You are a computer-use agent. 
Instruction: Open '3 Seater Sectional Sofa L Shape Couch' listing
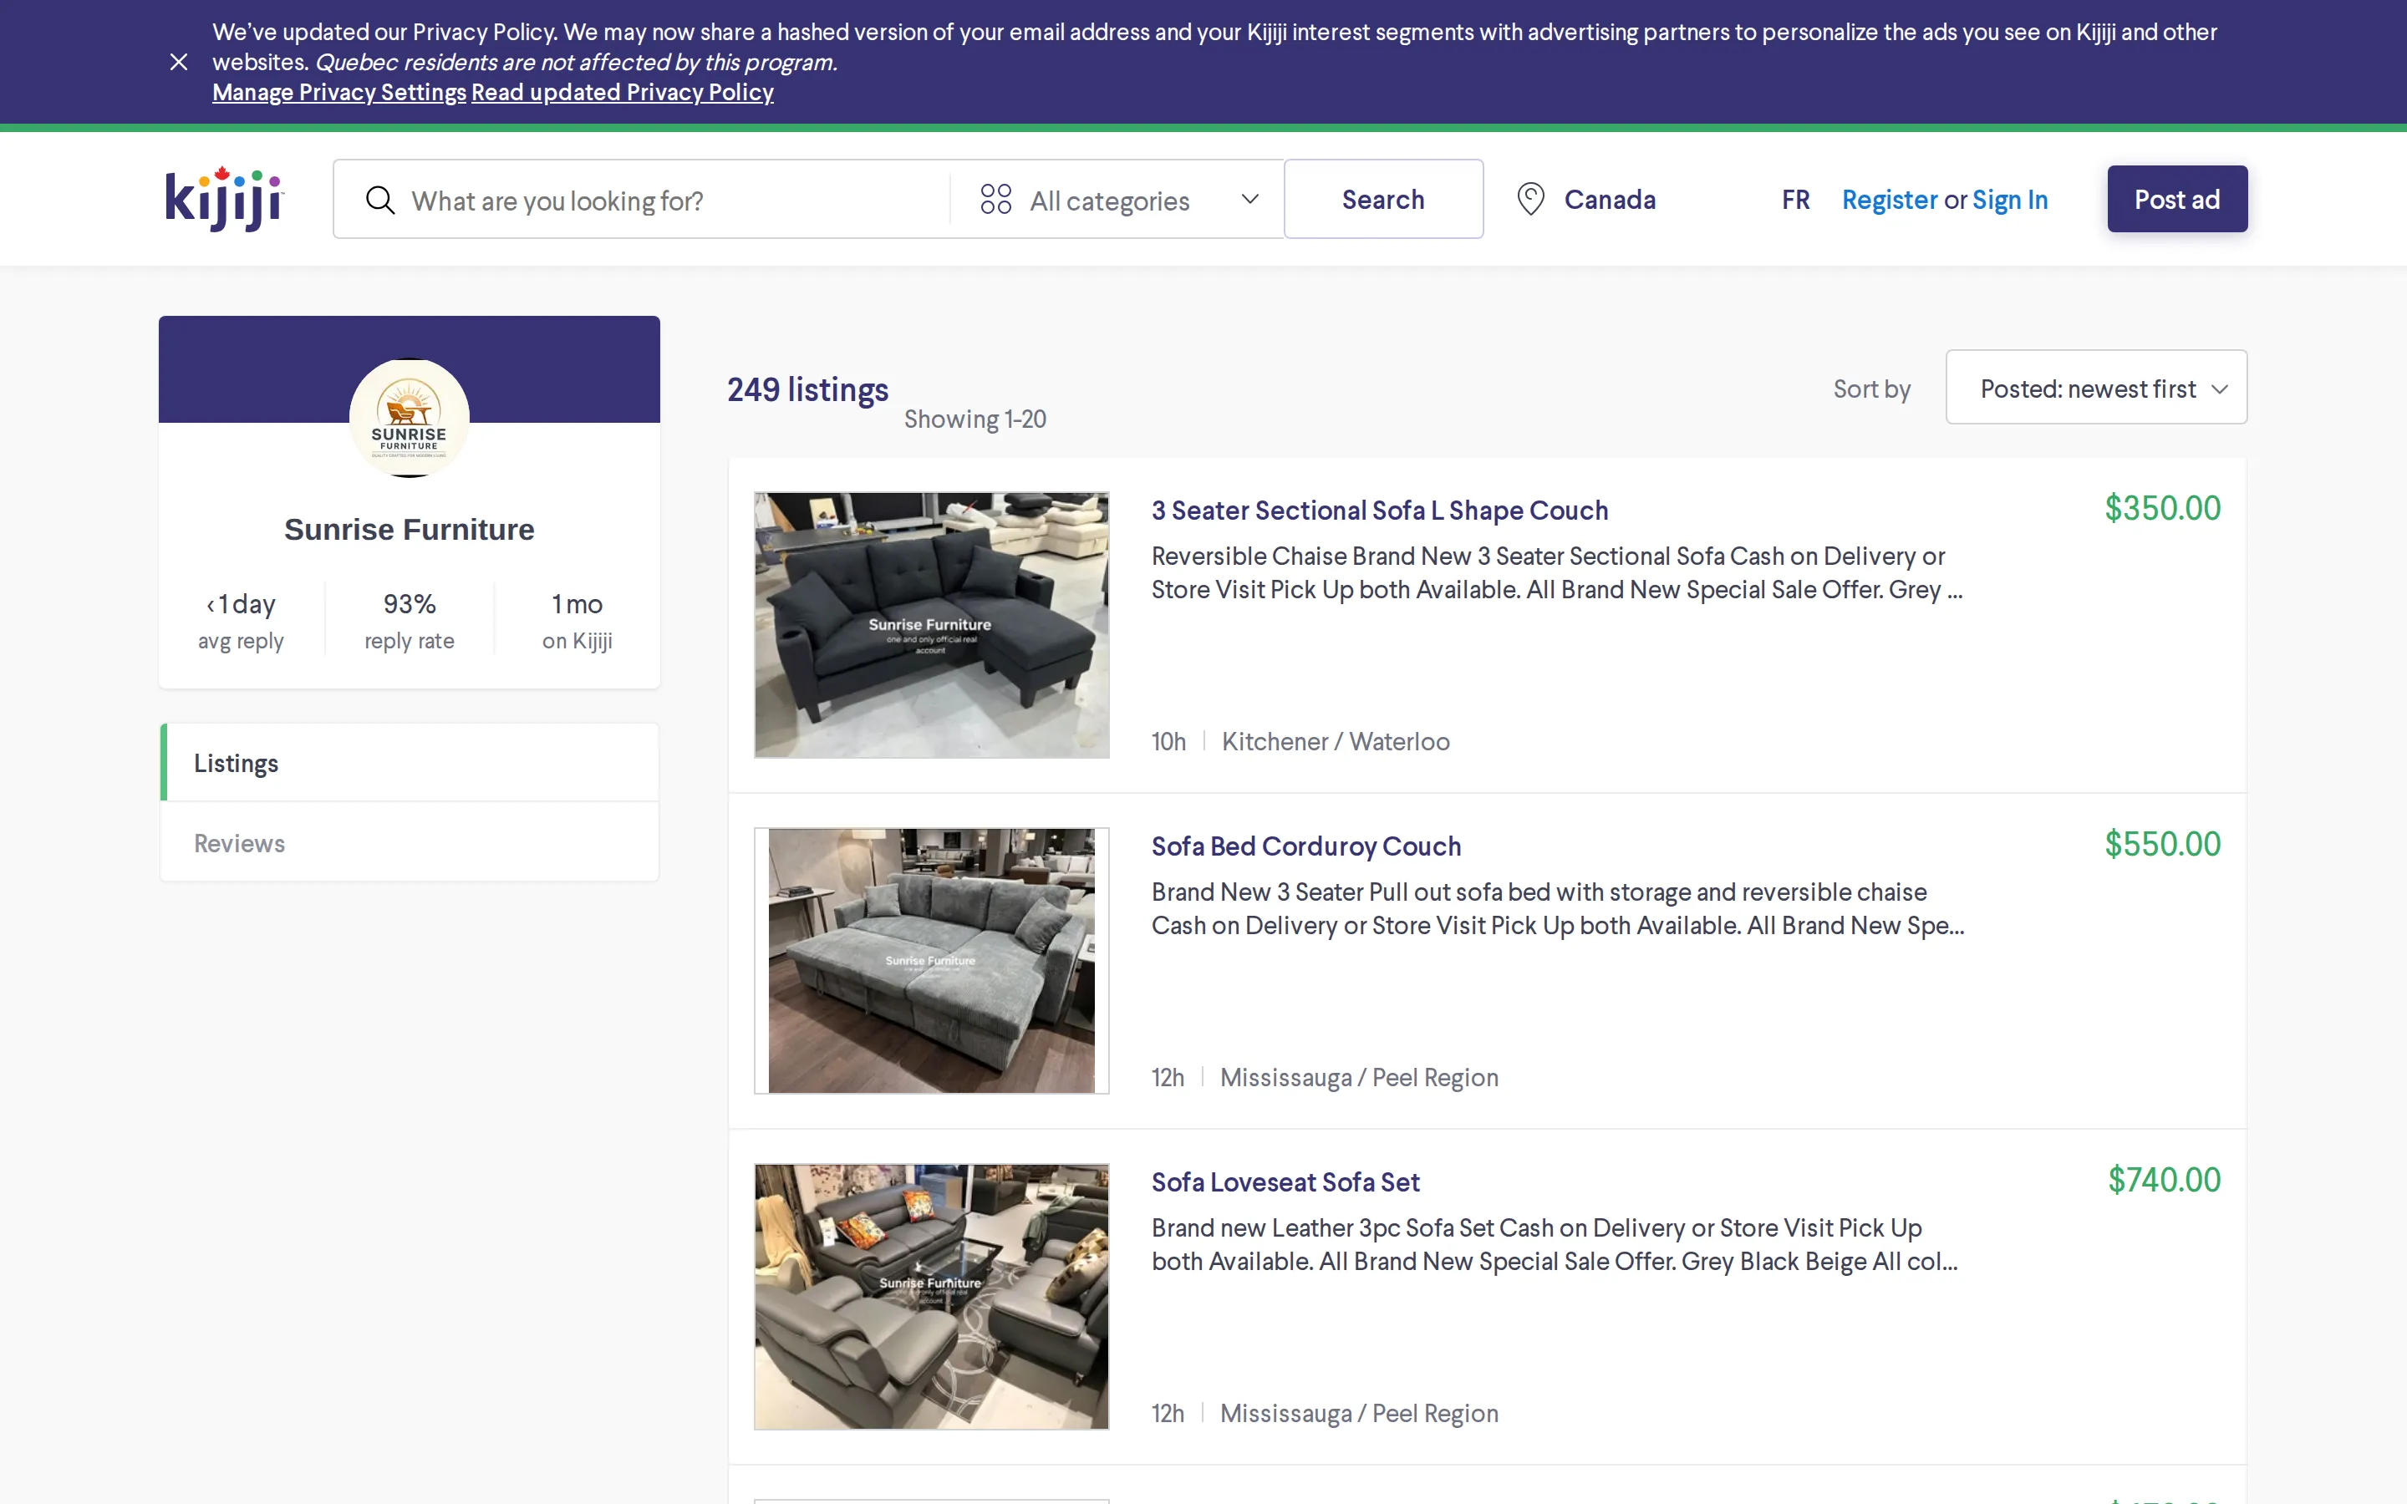pyautogui.click(x=1380, y=511)
